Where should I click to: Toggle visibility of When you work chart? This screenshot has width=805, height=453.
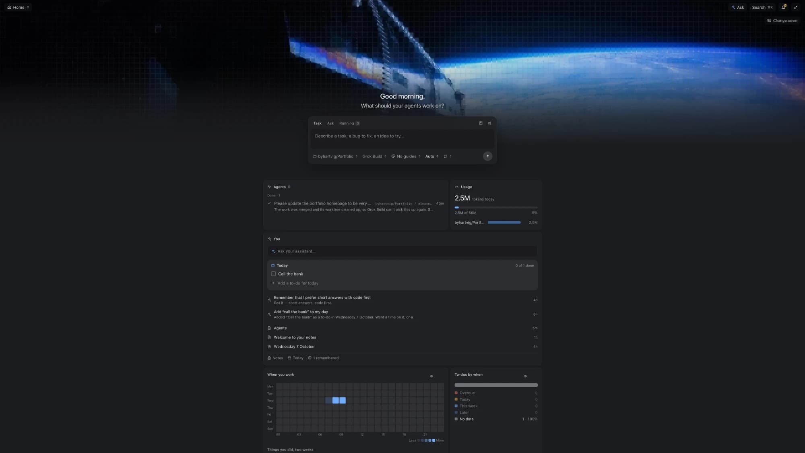coord(431,376)
